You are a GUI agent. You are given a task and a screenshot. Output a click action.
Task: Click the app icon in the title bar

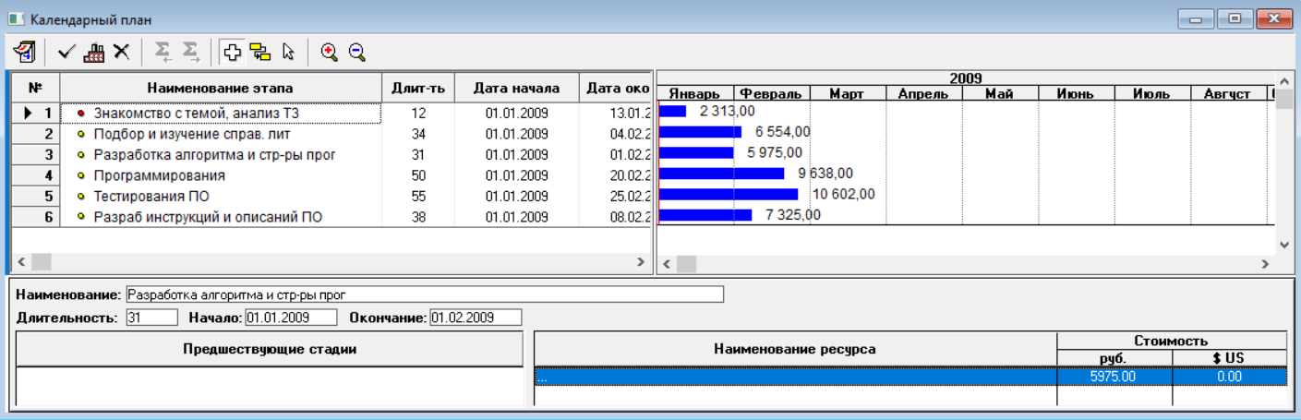pyautogui.click(x=16, y=18)
